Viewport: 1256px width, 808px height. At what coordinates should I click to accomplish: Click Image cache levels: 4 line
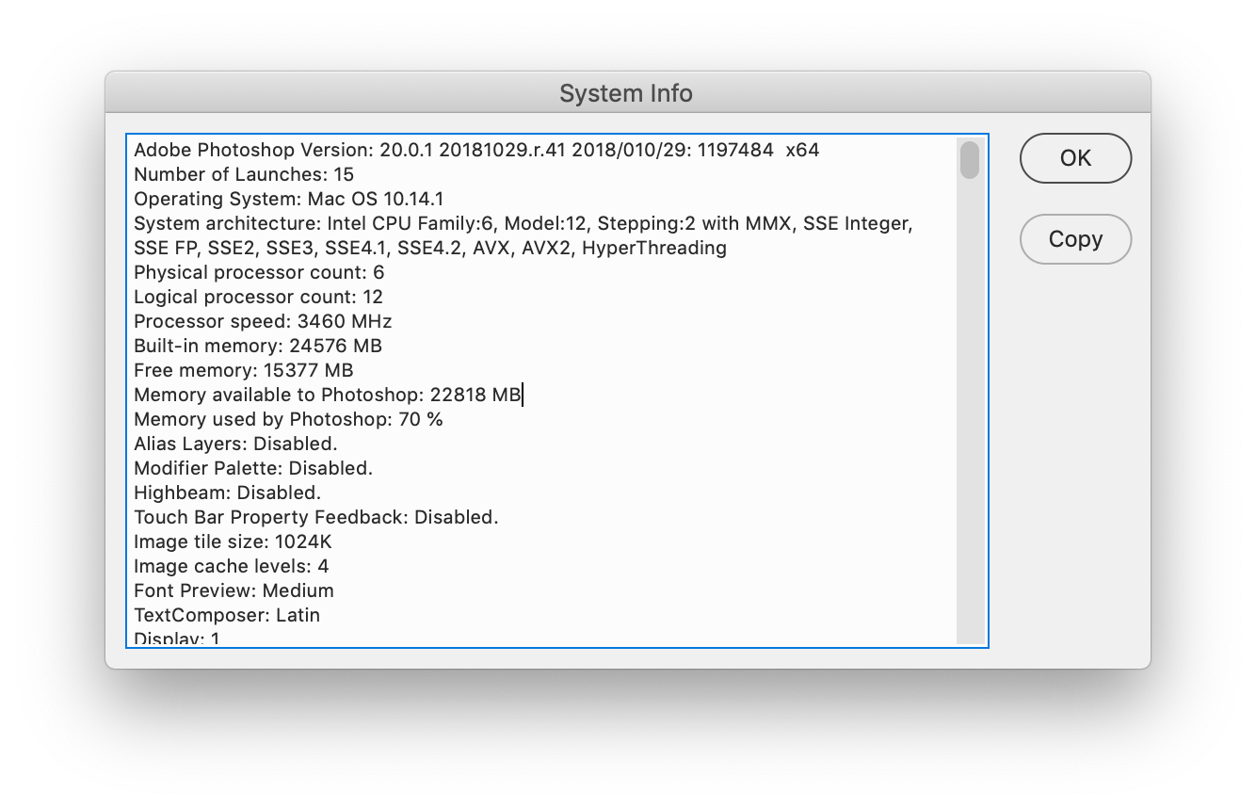(232, 566)
